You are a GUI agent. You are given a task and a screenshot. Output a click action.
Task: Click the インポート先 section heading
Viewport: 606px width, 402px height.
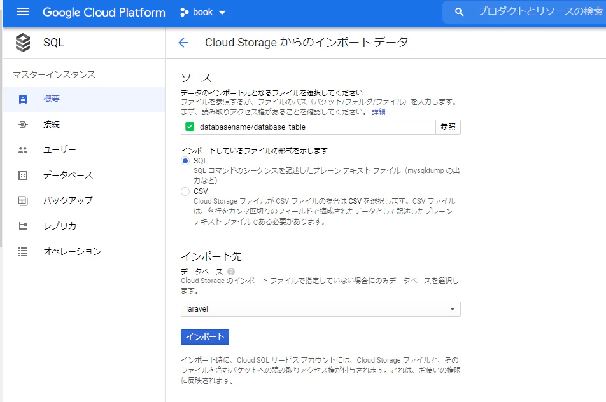[211, 256]
